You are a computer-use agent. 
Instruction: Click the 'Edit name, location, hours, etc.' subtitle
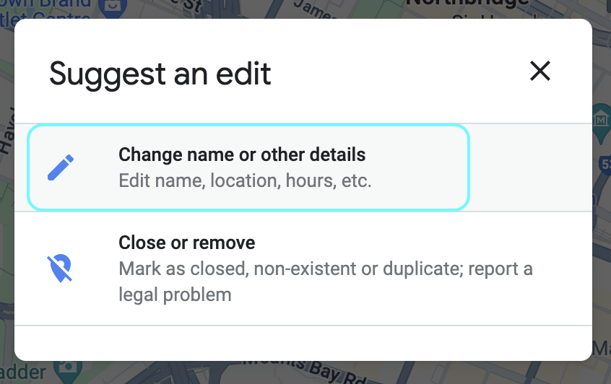(245, 180)
